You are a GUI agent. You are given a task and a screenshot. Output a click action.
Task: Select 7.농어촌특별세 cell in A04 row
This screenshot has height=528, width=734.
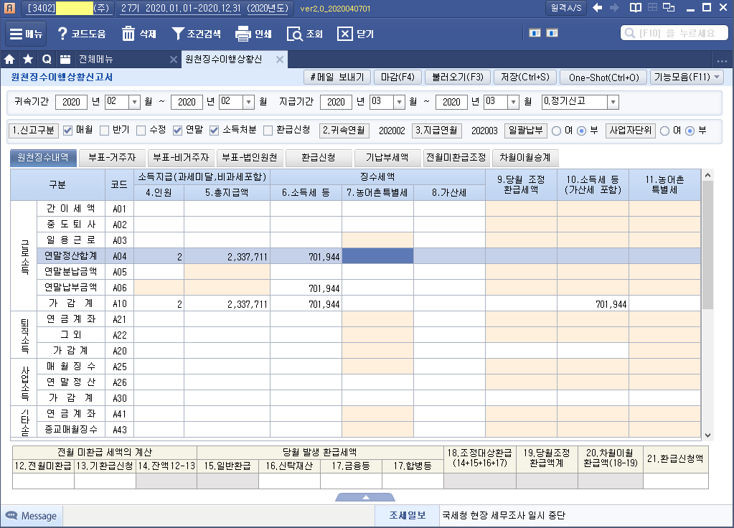point(378,256)
